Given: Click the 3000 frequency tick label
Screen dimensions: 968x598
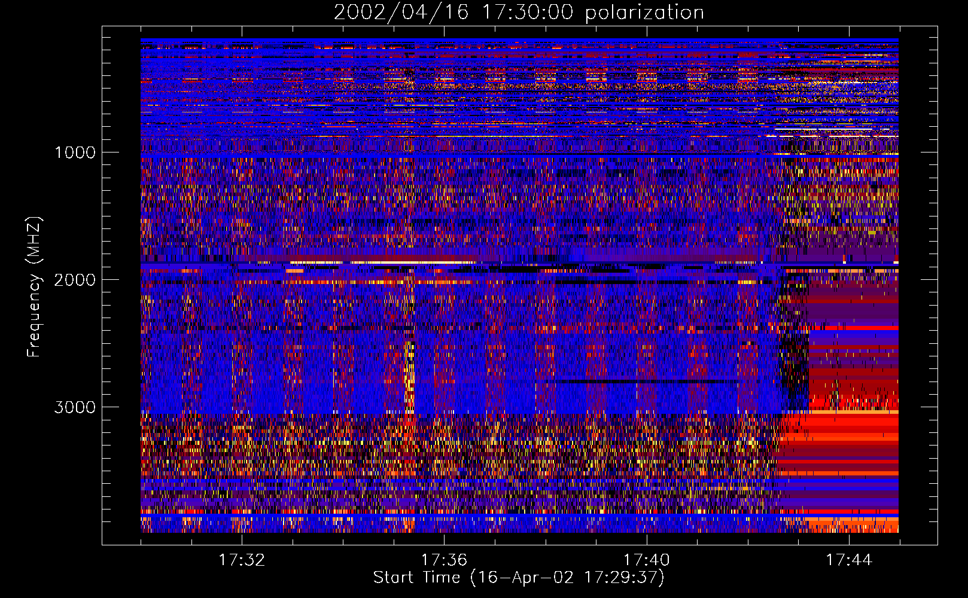Looking at the screenshot, I should tap(75, 407).
